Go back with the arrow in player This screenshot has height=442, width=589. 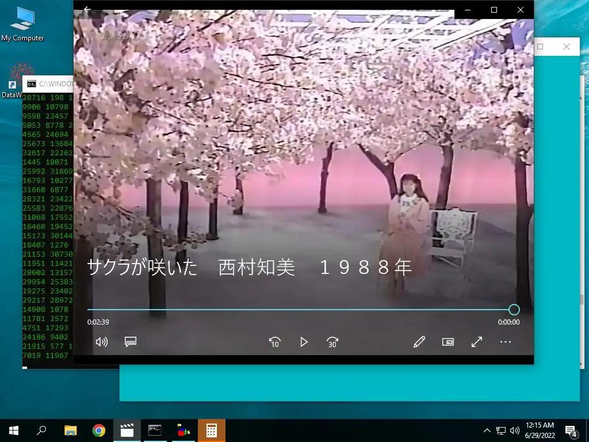point(87,9)
